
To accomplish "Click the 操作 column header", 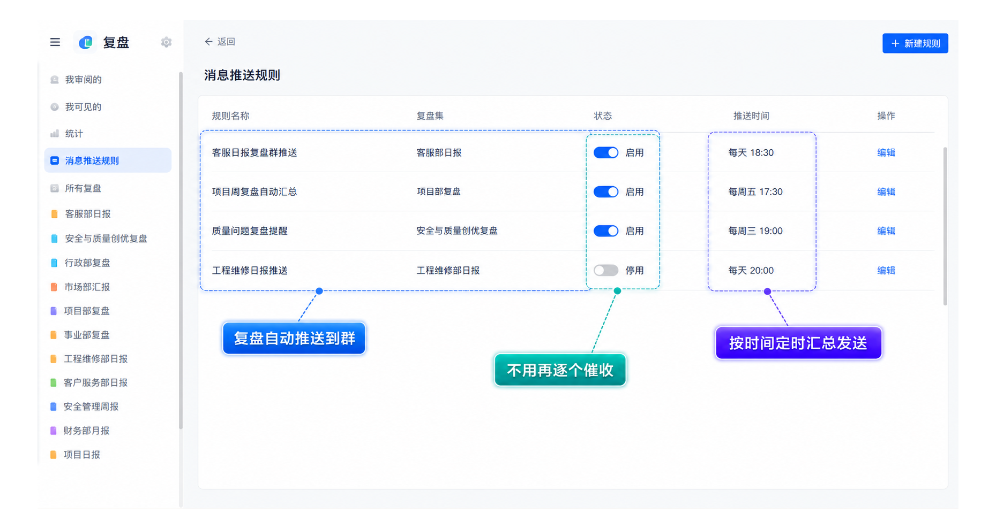I will pyautogui.click(x=886, y=116).
